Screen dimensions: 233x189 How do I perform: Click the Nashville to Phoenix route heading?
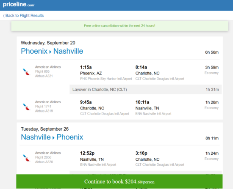click(x=52, y=137)
